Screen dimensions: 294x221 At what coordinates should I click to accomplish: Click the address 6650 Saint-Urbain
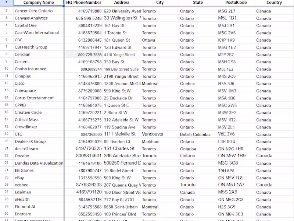tap(122, 207)
